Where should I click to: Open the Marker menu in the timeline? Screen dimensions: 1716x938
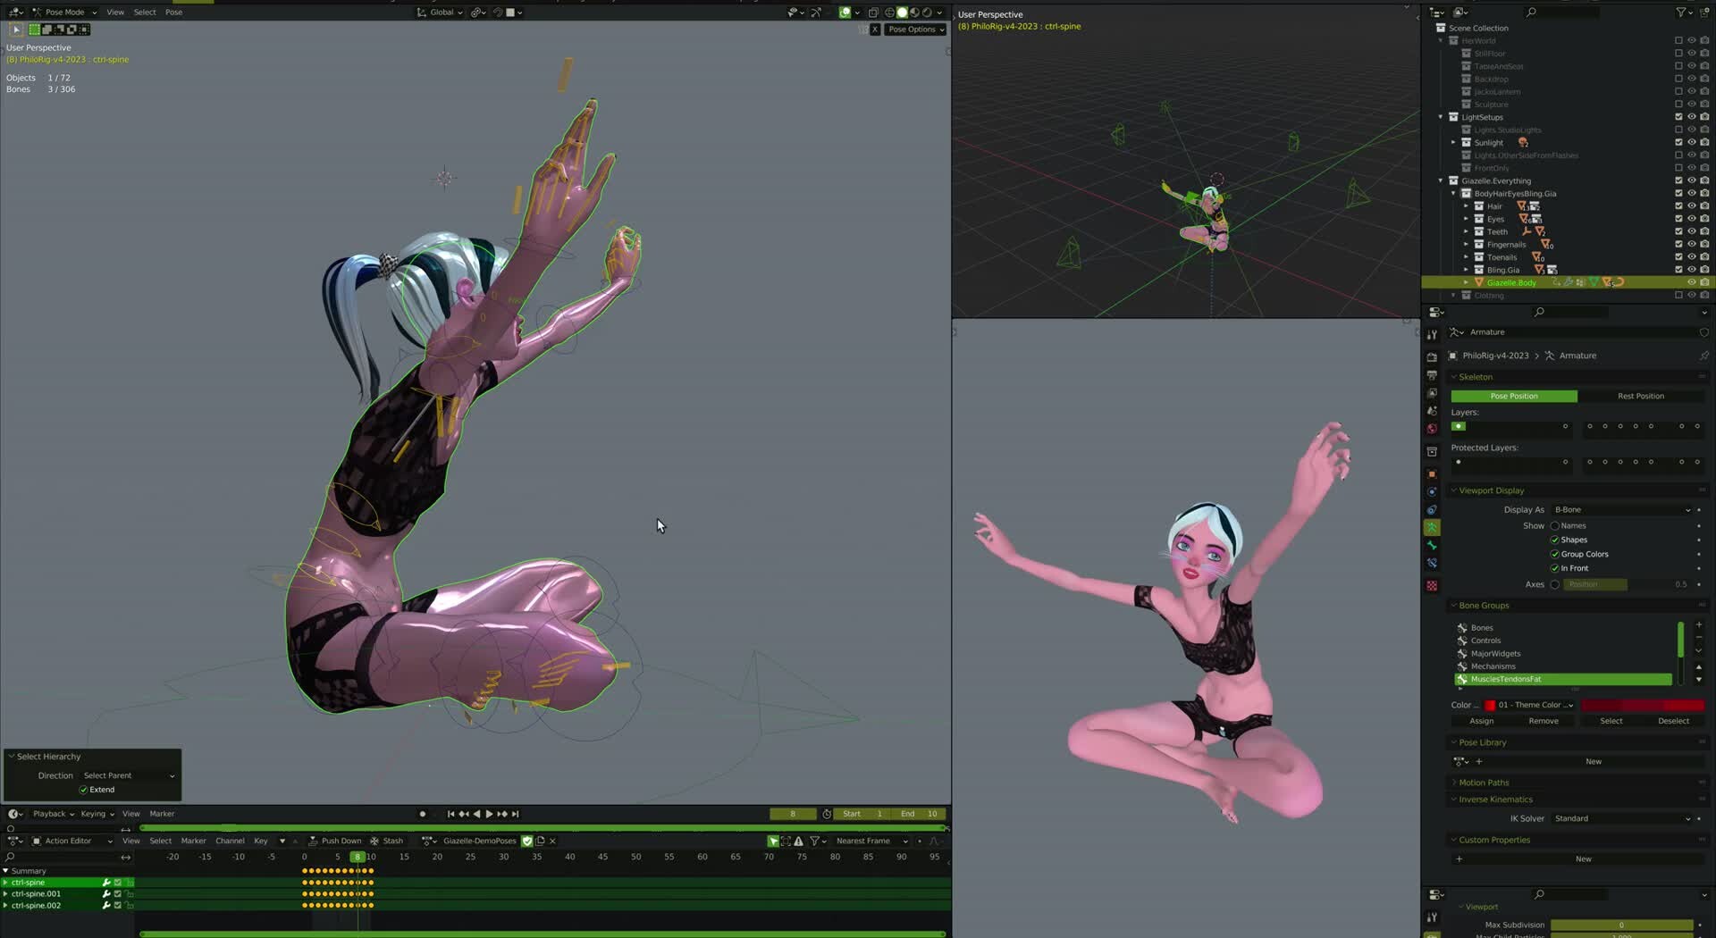pos(161,814)
